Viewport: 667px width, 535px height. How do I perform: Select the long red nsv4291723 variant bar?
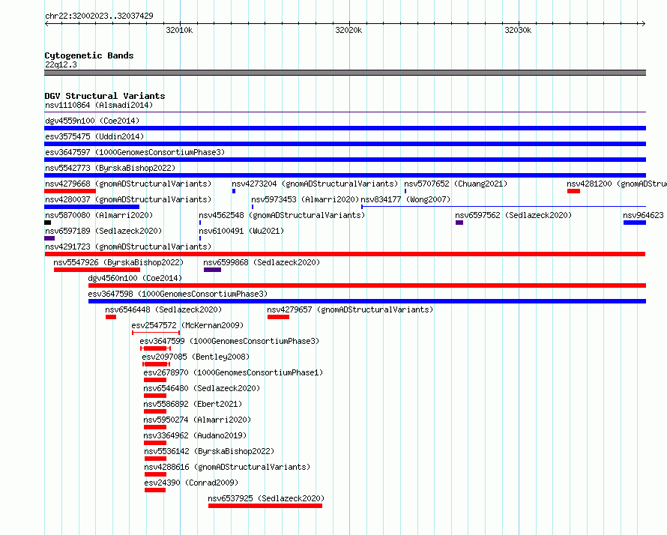[345, 254]
